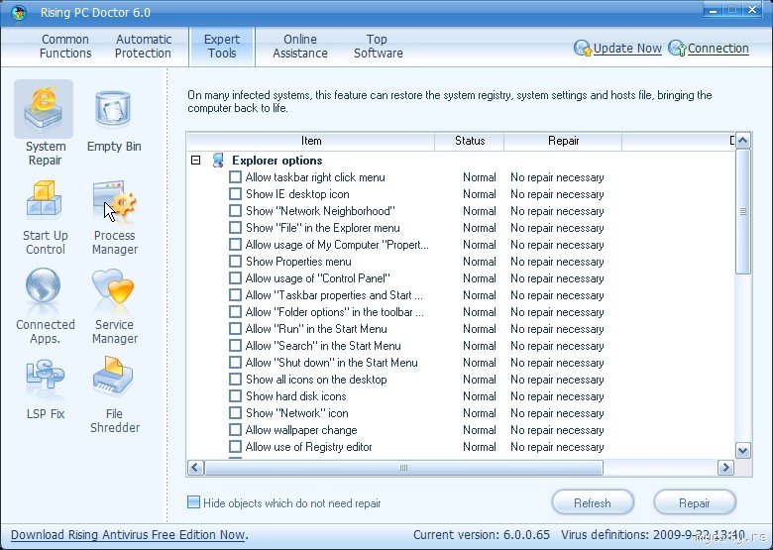Check 'Allow taskbar right click menu'
This screenshot has width=773, height=550.
(x=235, y=177)
